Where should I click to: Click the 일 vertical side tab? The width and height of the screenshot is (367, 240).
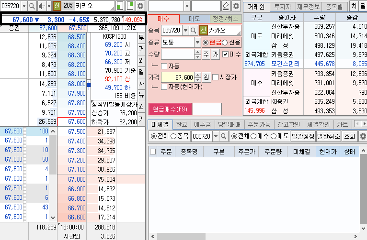pos(141,72)
